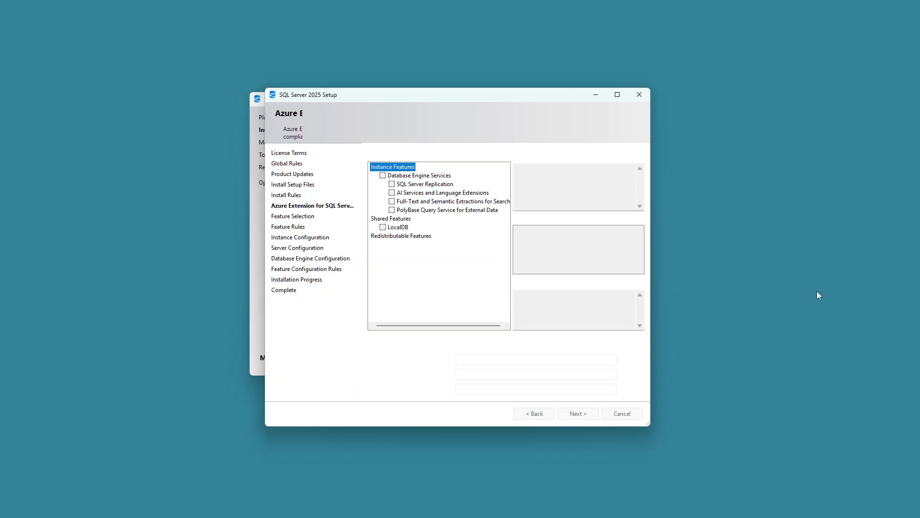This screenshot has height=518, width=920.
Task: Select the Instance Configuration step
Action: 300,237
